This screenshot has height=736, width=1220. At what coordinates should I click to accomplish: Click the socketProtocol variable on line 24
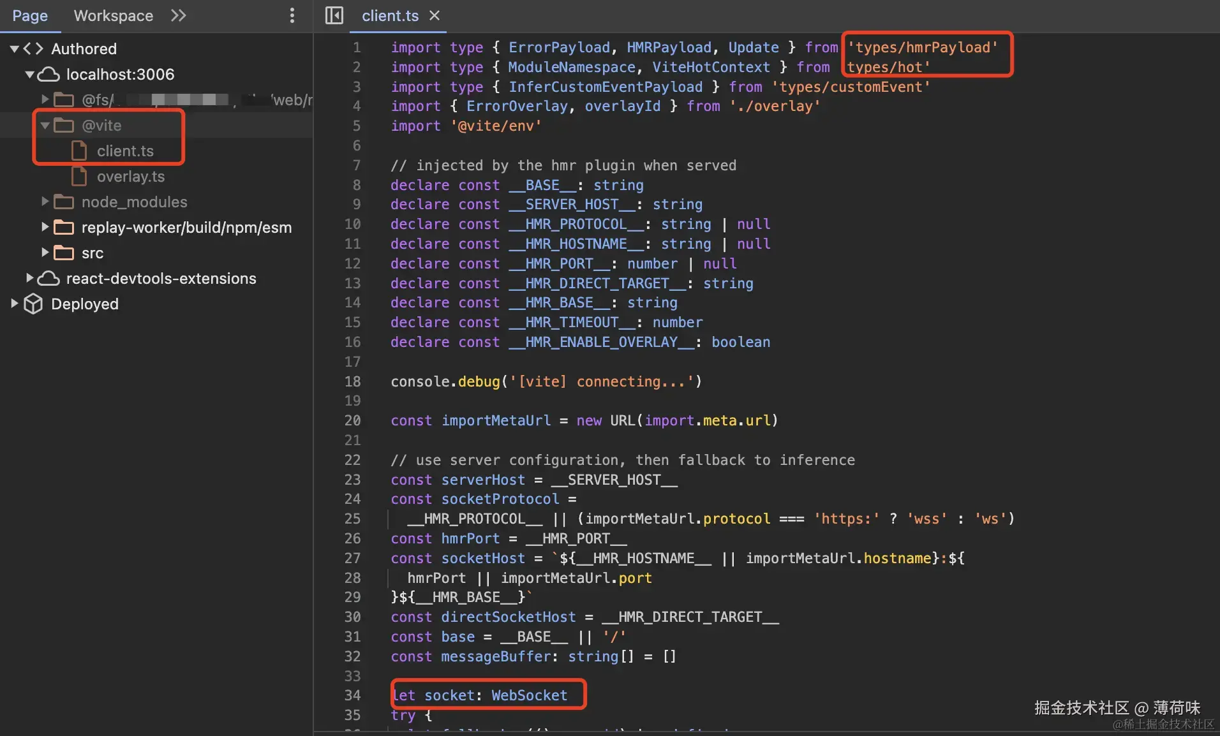[x=500, y=499]
